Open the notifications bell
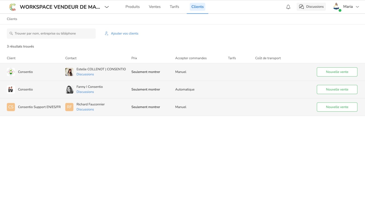This screenshot has width=365, height=201. coord(288,7)
